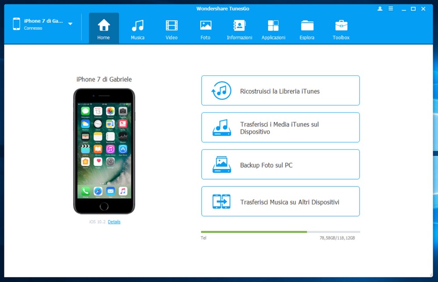Screen dimensions: 438x282
Task: Expand the iPhone 7 device dropdown arrow
Action: (x=71, y=24)
